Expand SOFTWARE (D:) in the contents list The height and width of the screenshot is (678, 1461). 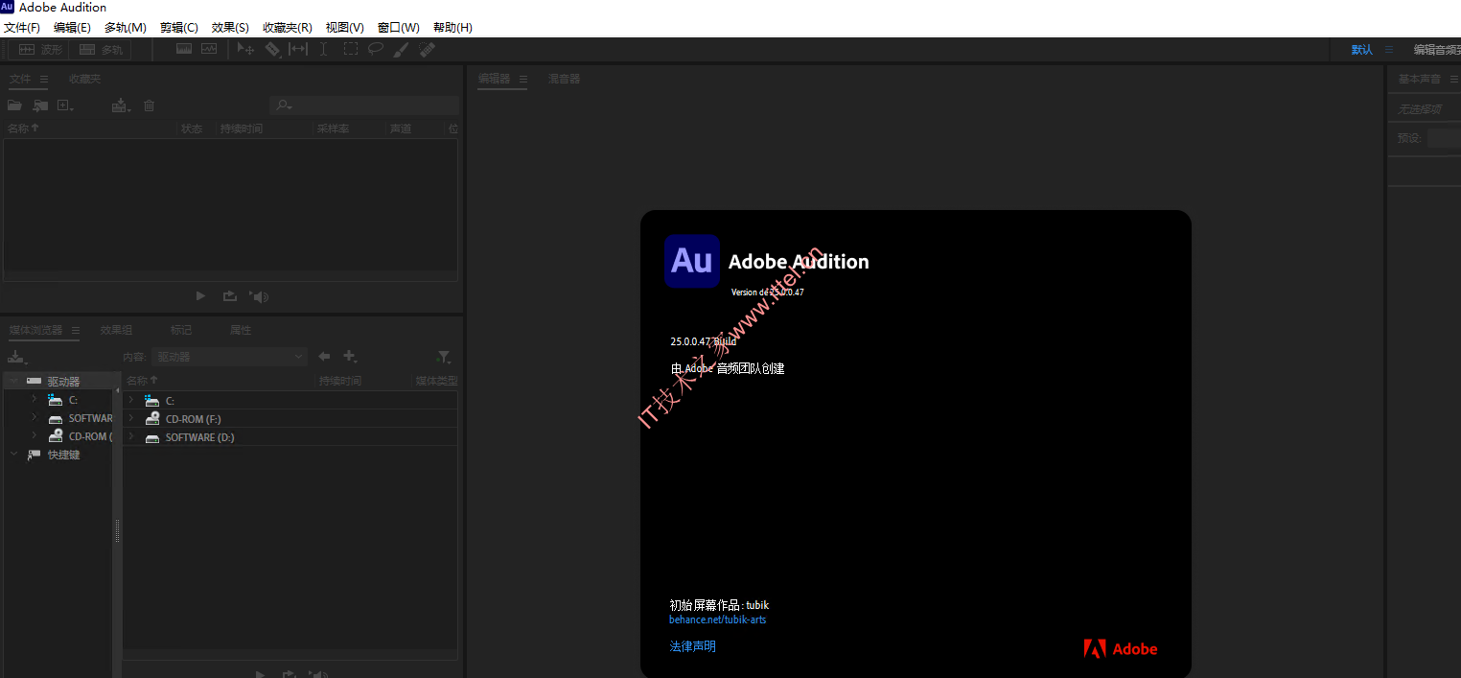(130, 436)
